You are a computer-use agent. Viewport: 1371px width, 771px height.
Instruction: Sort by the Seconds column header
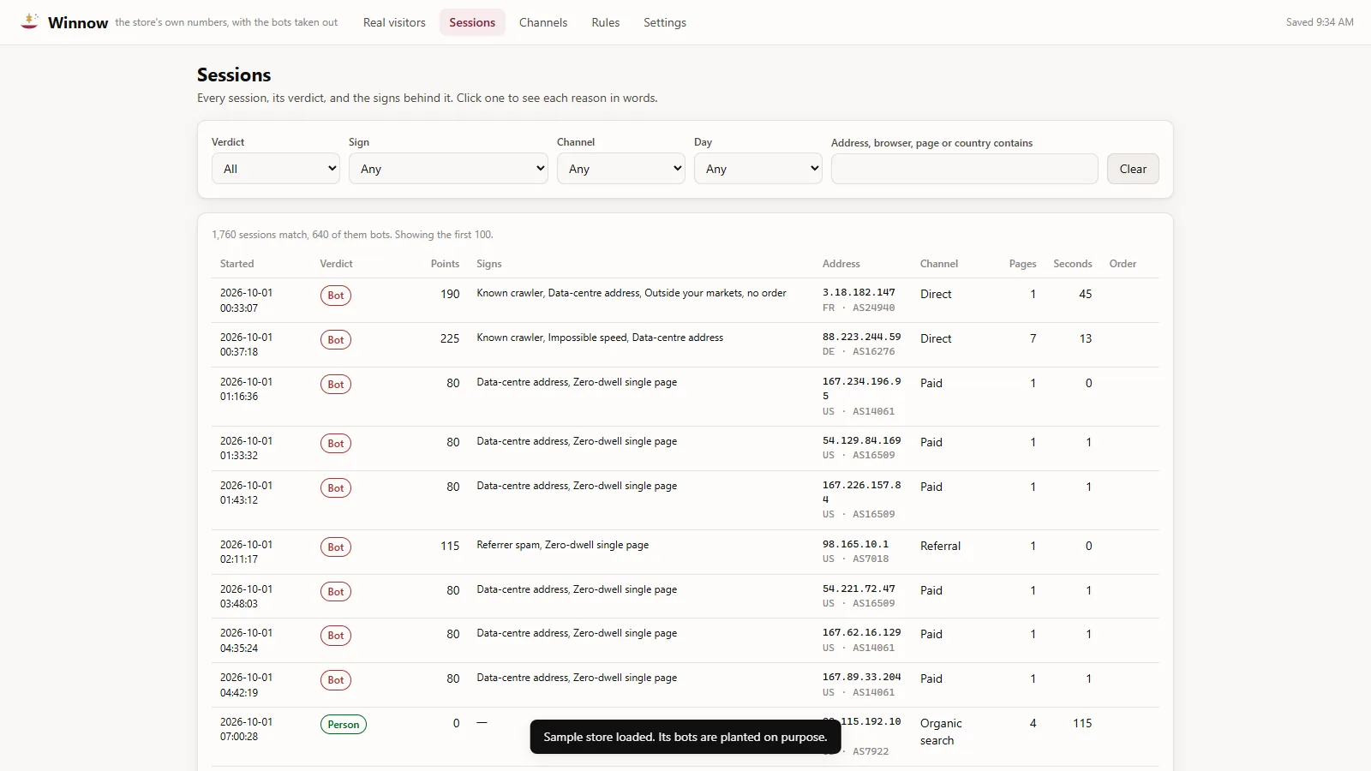tap(1073, 264)
